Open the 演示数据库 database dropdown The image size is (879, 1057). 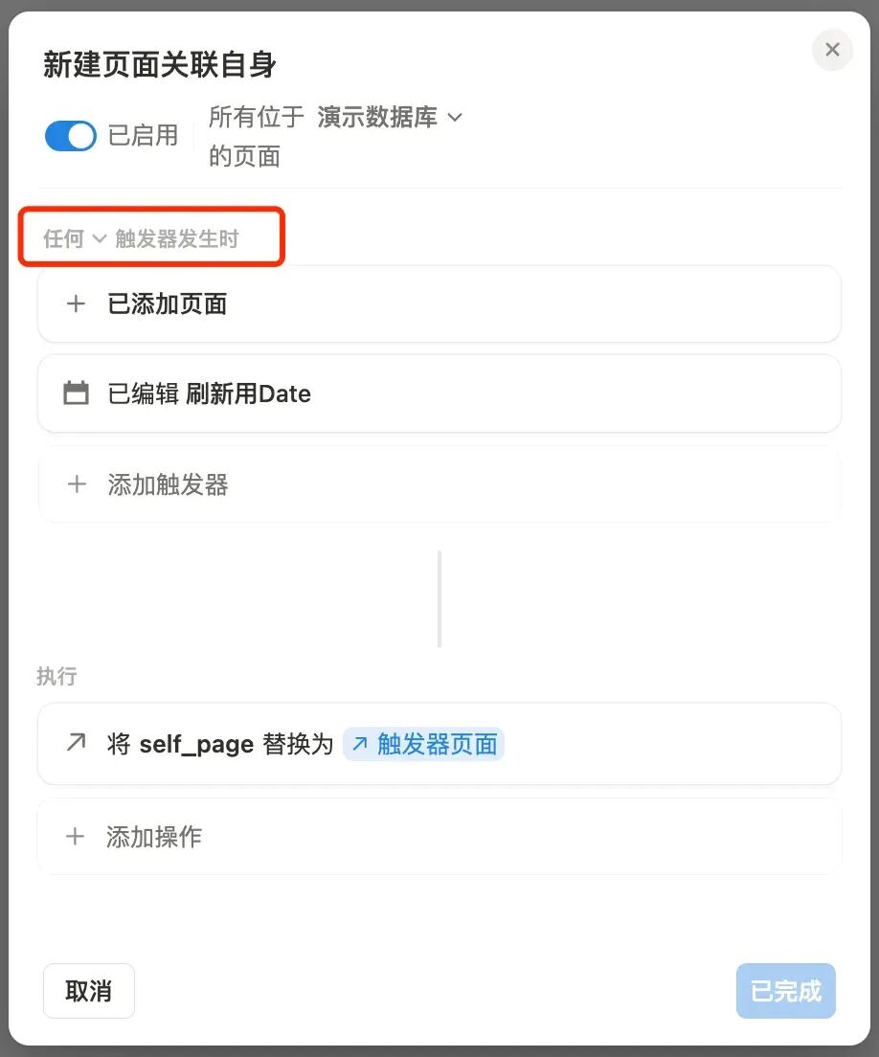click(390, 118)
